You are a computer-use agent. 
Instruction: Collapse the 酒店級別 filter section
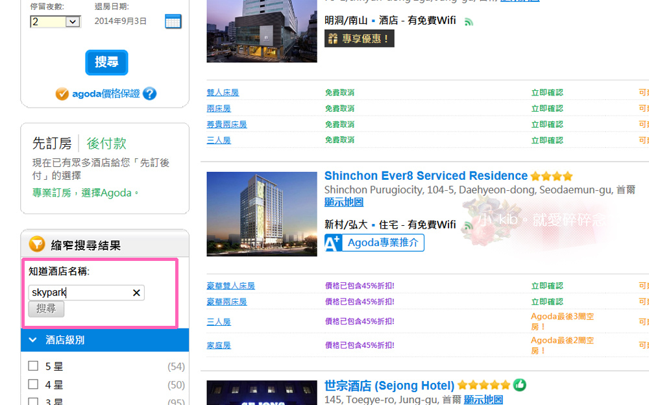coord(104,340)
